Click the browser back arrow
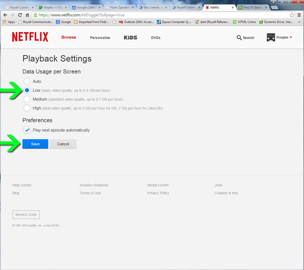 click(5, 15)
